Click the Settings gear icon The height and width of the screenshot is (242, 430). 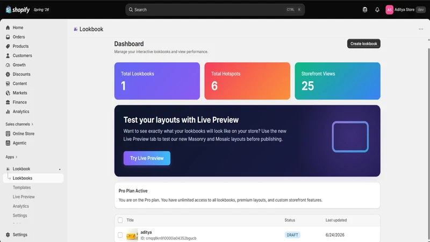pyautogui.click(x=8, y=234)
